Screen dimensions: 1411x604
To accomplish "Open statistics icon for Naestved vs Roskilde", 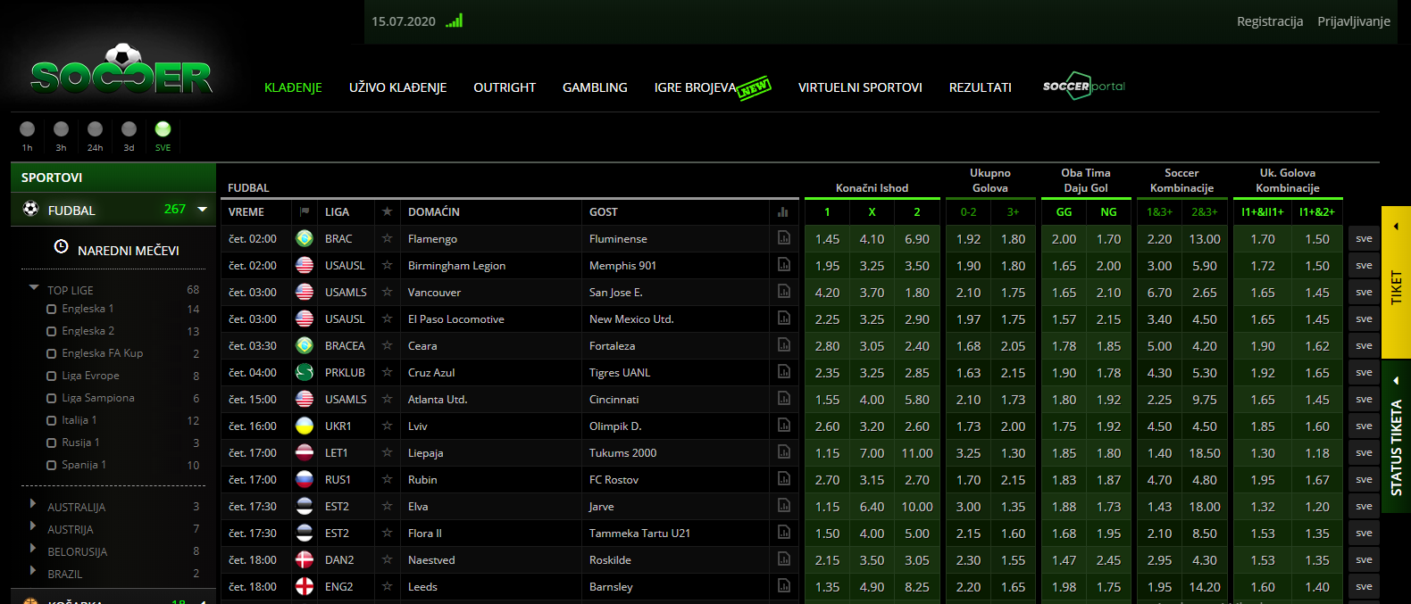I will point(783,558).
